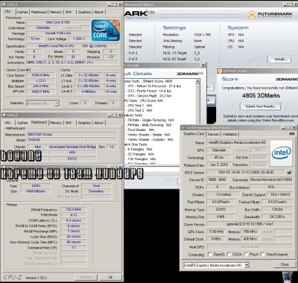Click the Details... button in 3DMark05 System
Viewport: 298px width, 283px height.
pyautogui.click(x=281, y=60)
